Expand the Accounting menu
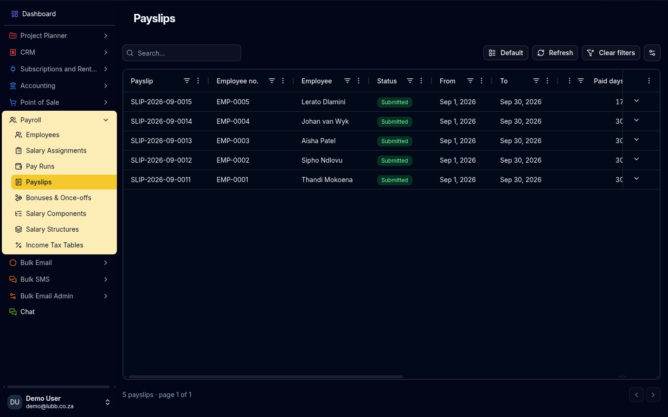This screenshot has width=668, height=417. pyautogui.click(x=59, y=86)
